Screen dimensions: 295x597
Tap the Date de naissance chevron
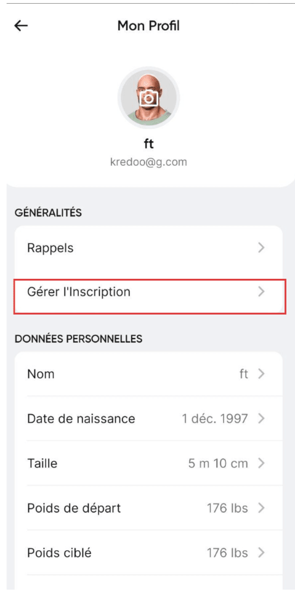point(261,419)
